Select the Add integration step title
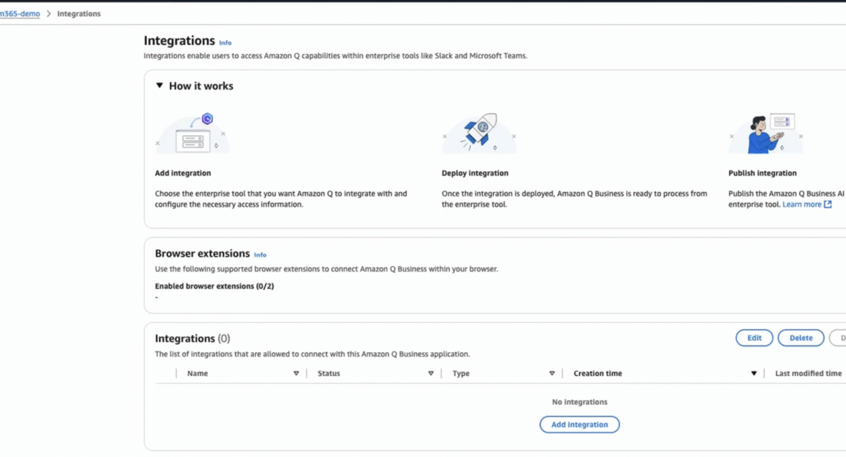This screenshot has height=457, width=846. click(x=183, y=173)
